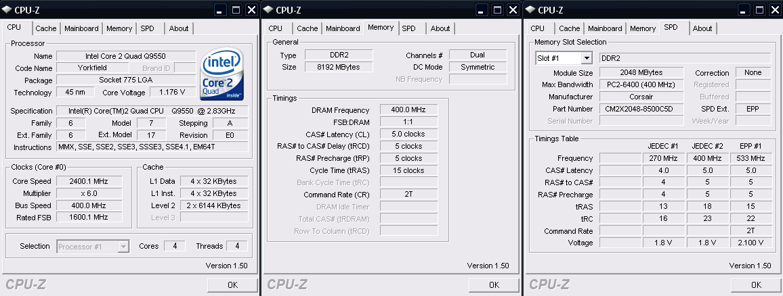The image size is (783, 296).
Task: Open the About tab in the CPU window
Action: click(178, 28)
